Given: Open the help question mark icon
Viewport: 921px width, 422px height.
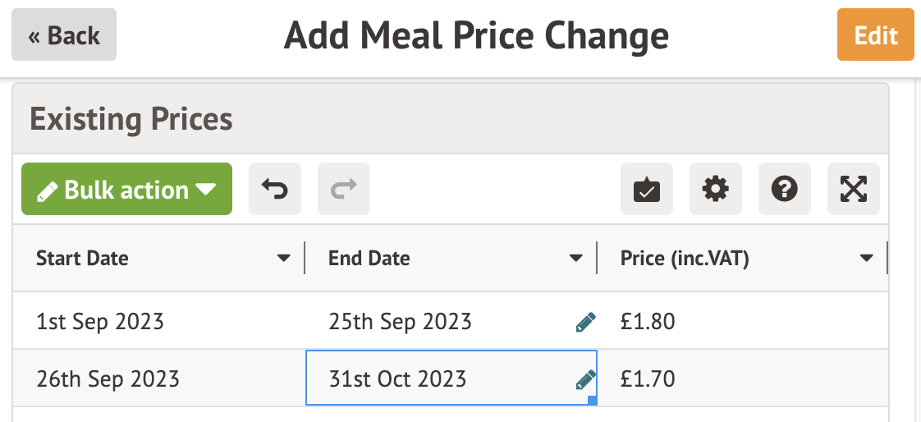Looking at the screenshot, I should (785, 190).
